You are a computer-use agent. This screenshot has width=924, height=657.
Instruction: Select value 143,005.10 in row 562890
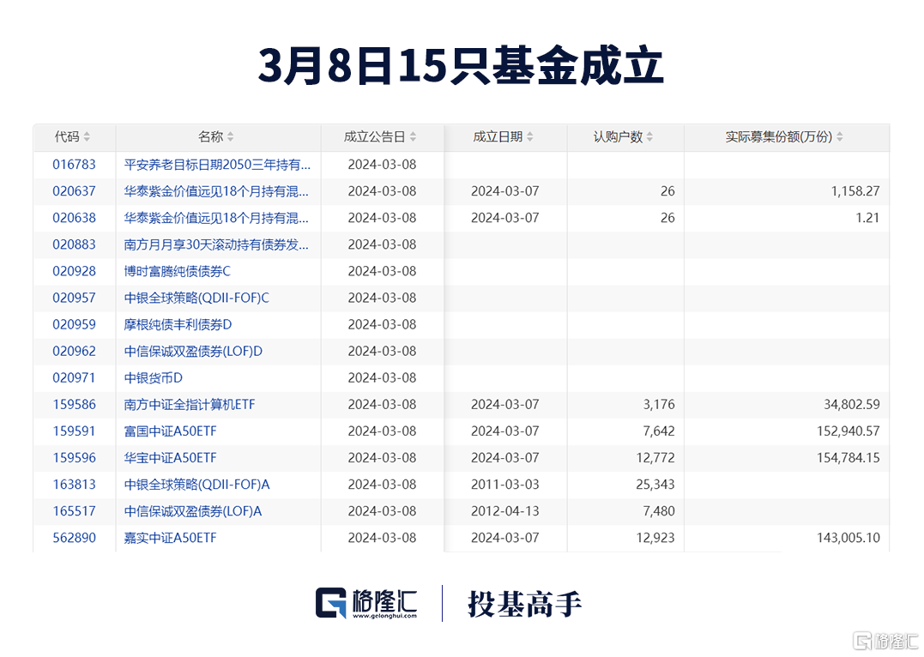(x=849, y=538)
